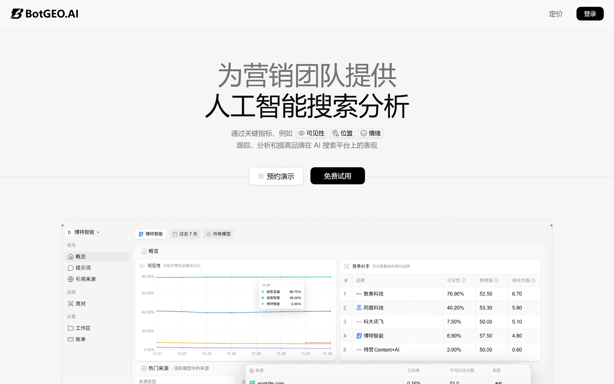The image size is (614, 384).
Task: Click the 数美科技 brand logo icon
Action: (x=359, y=294)
